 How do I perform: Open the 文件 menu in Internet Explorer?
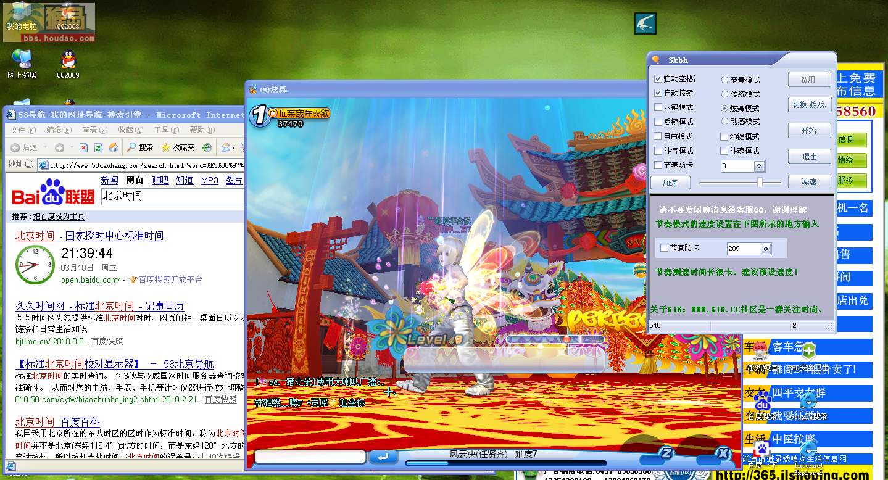coord(23,130)
